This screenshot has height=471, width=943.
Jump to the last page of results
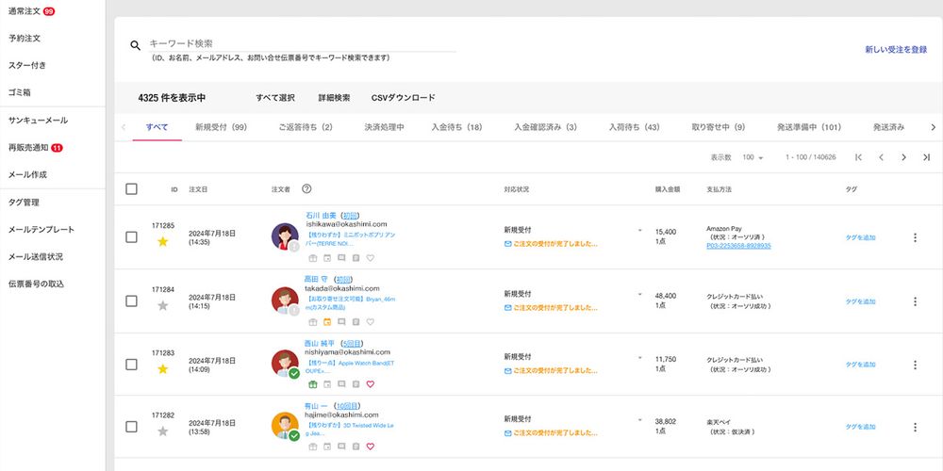926,157
